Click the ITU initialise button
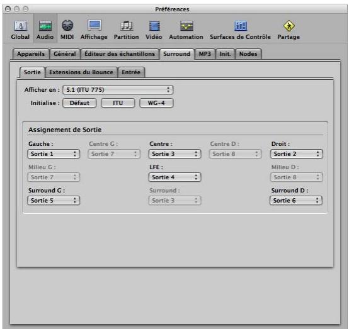 click(118, 103)
